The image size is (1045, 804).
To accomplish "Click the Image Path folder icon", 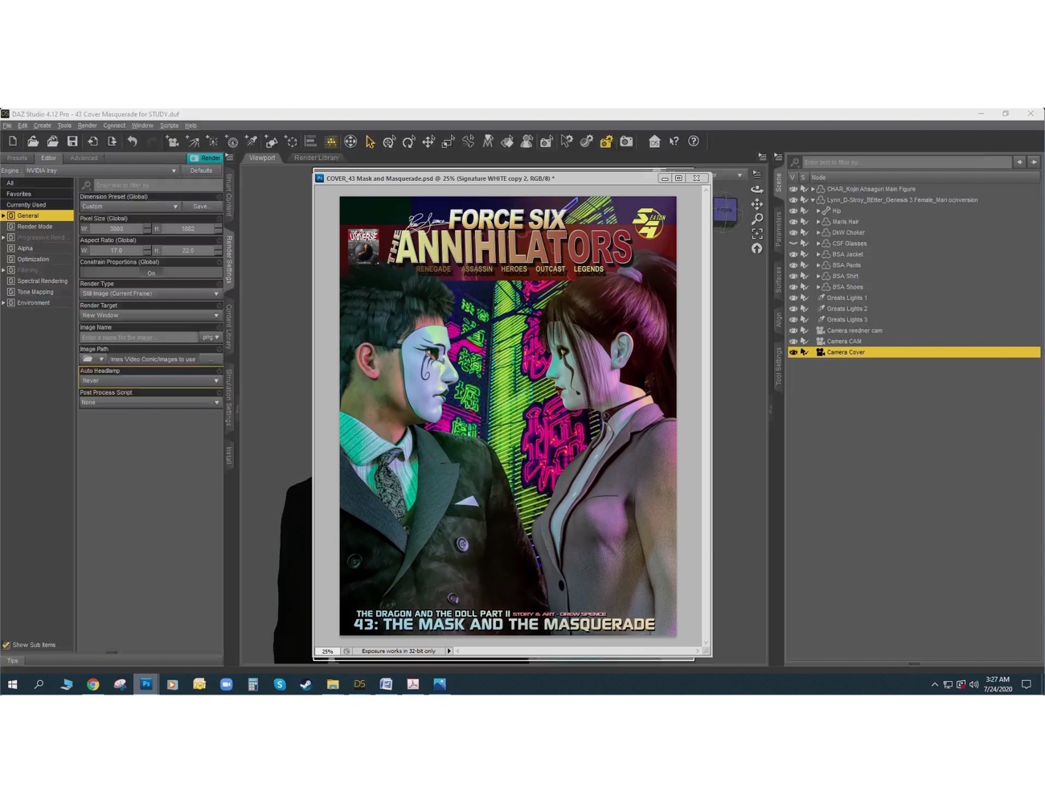I will point(88,359).
